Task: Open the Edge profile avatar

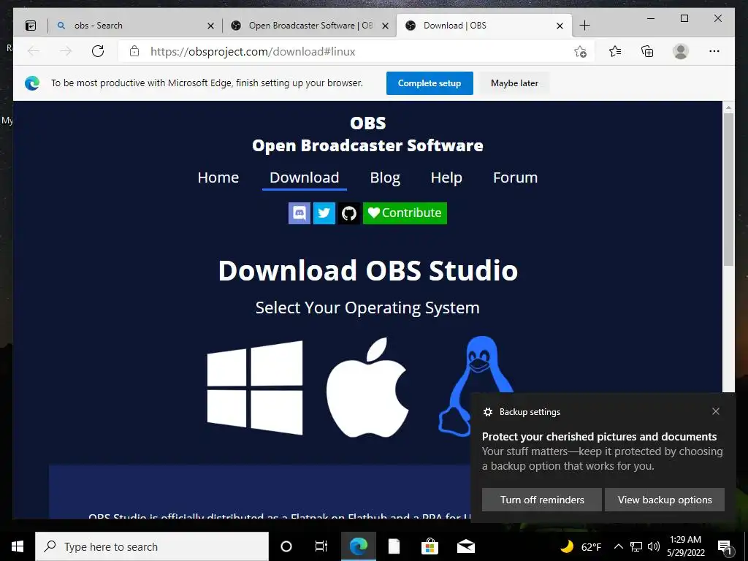Action: coord(681,51)
